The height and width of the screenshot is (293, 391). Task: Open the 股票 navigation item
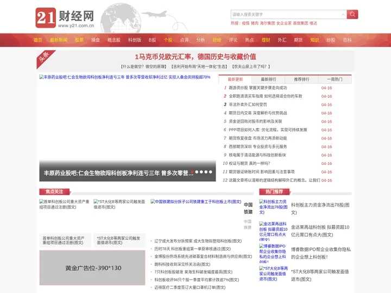point(79,40)
